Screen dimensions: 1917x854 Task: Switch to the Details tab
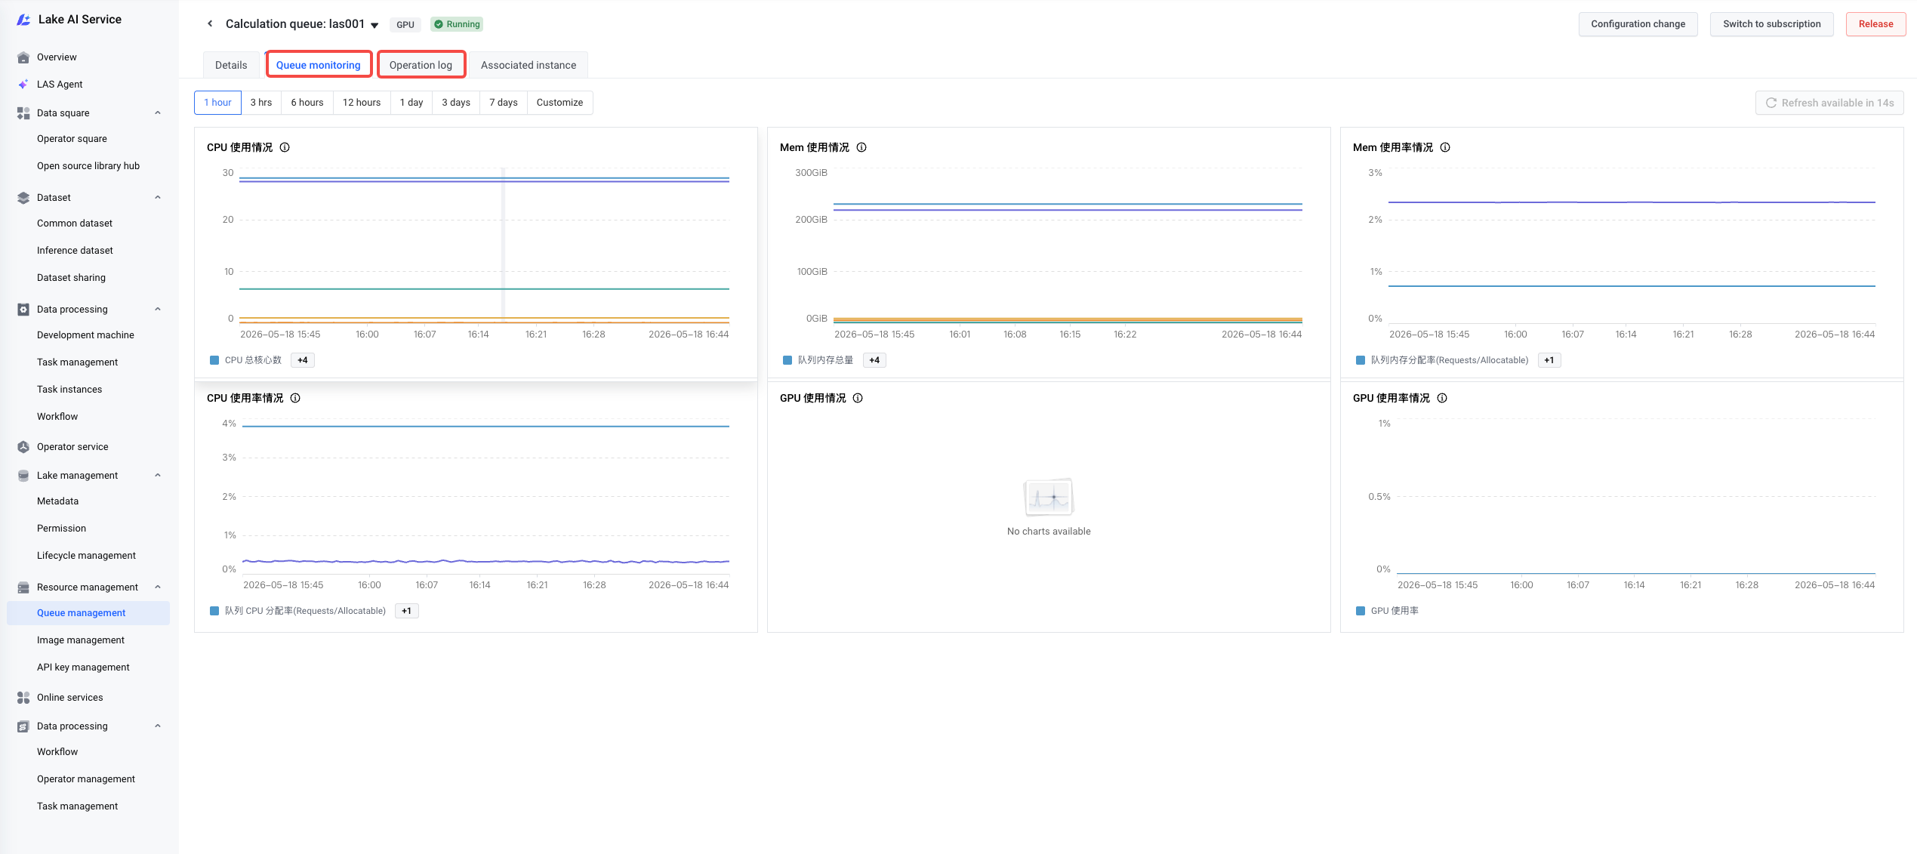click(x=231, y=66)
